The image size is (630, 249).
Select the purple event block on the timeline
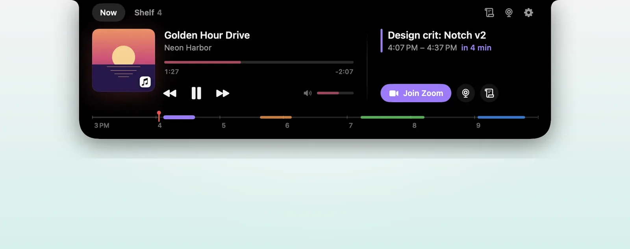(179, 117)
